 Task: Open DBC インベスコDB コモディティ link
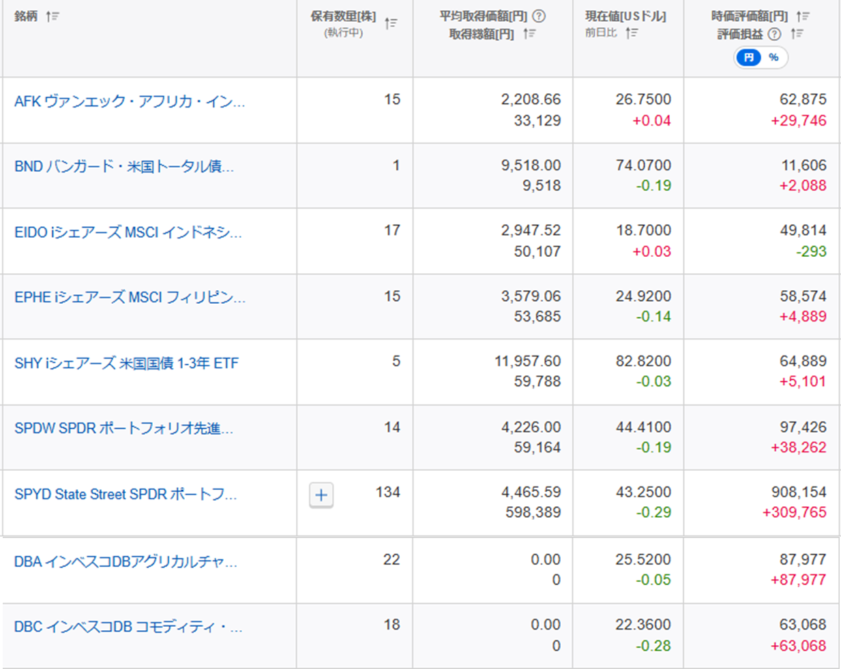pyautogui.click(x=128, y=627)
